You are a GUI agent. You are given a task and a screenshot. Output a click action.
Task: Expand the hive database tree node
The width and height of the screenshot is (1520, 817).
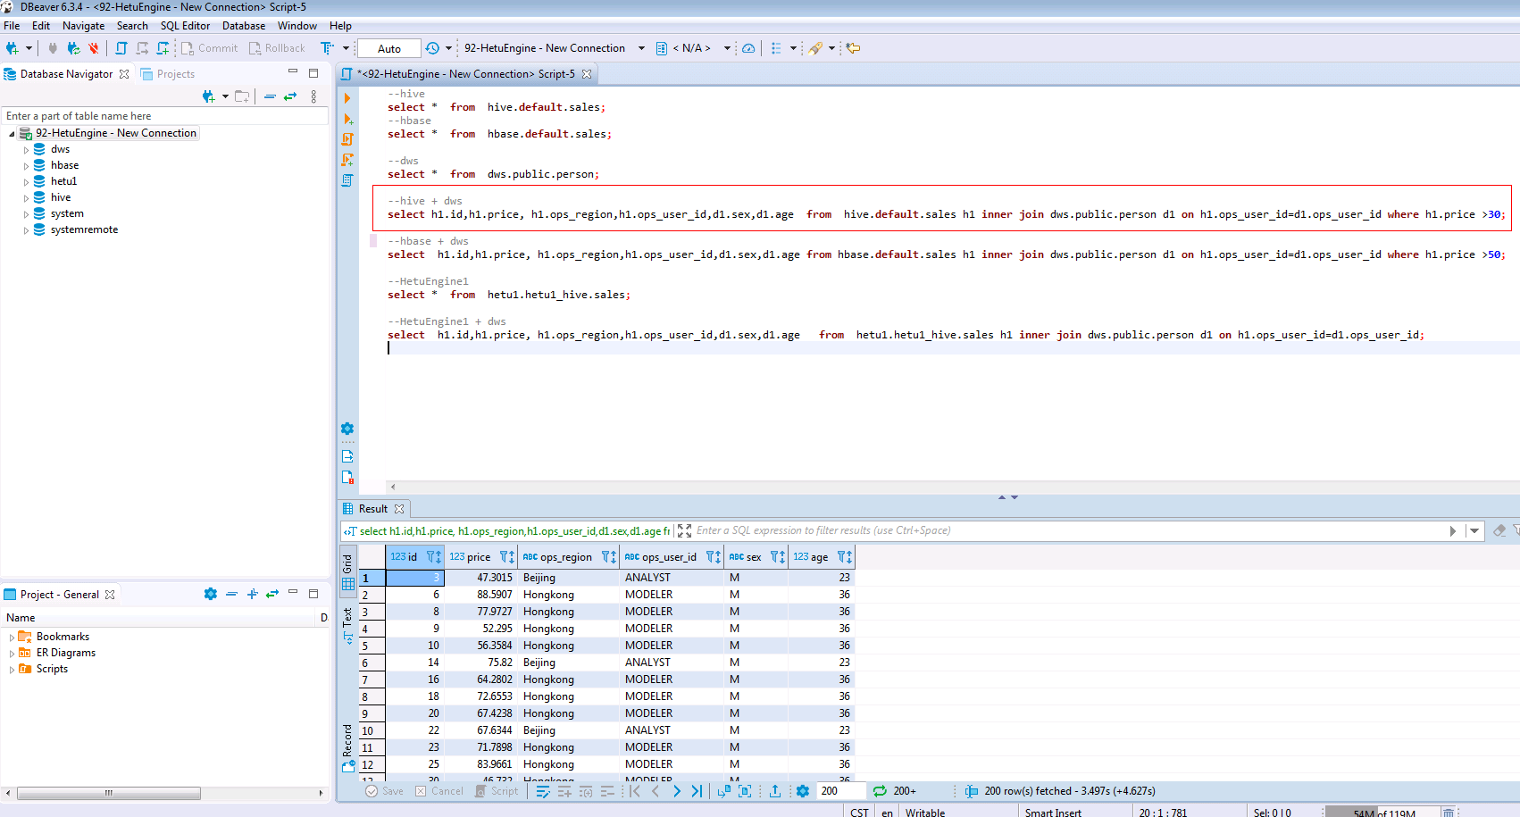[x=26, y=198]
